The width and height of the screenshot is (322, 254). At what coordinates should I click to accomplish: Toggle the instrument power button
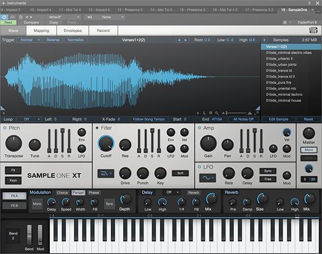(x=4, y=17)
